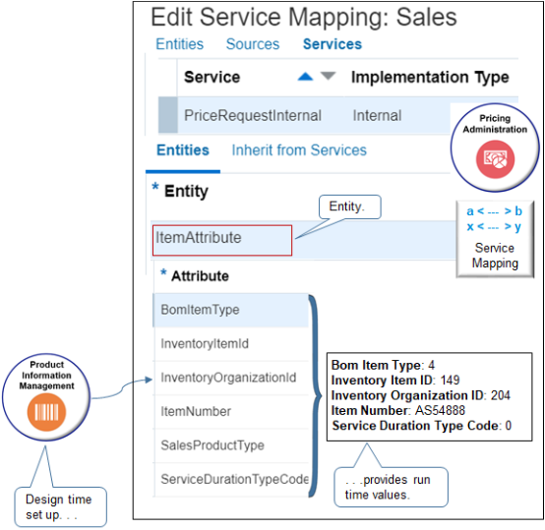
Task: Click the Attribute column header
Action: click(x=201, y=276)
